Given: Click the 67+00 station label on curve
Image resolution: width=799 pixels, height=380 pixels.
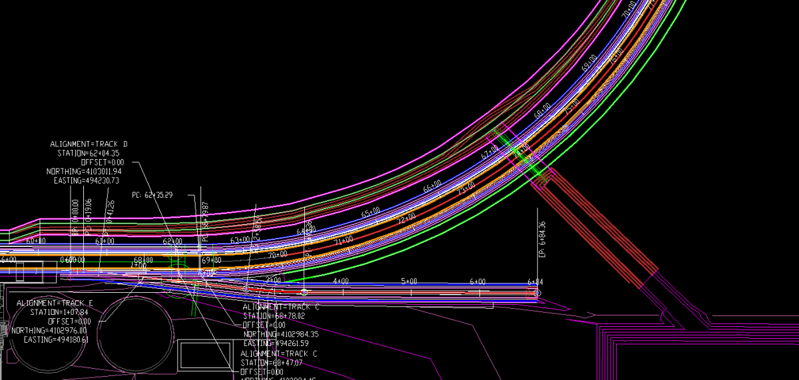Looking at the screenshot, I should [x=489, y=152].
